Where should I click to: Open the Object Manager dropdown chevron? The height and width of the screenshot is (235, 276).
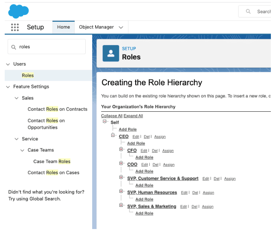click(x=121, y=27)
